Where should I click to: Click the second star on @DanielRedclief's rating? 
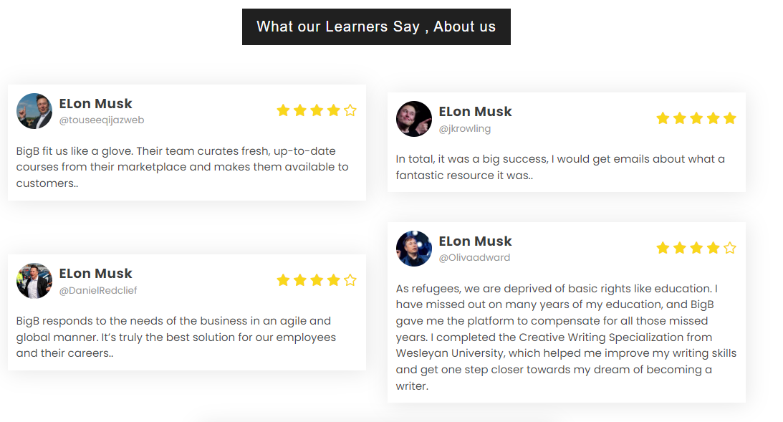(299, 280)
